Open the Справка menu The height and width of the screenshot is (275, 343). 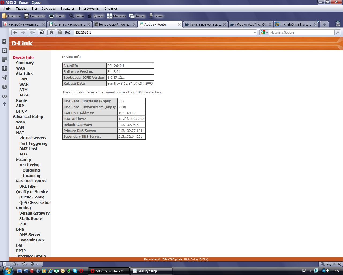111,9
